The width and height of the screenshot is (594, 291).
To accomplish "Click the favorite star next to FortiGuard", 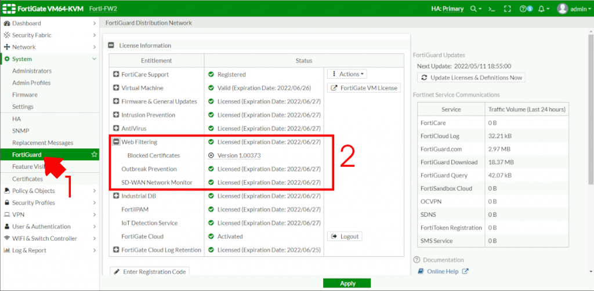I will coord(93,154).
